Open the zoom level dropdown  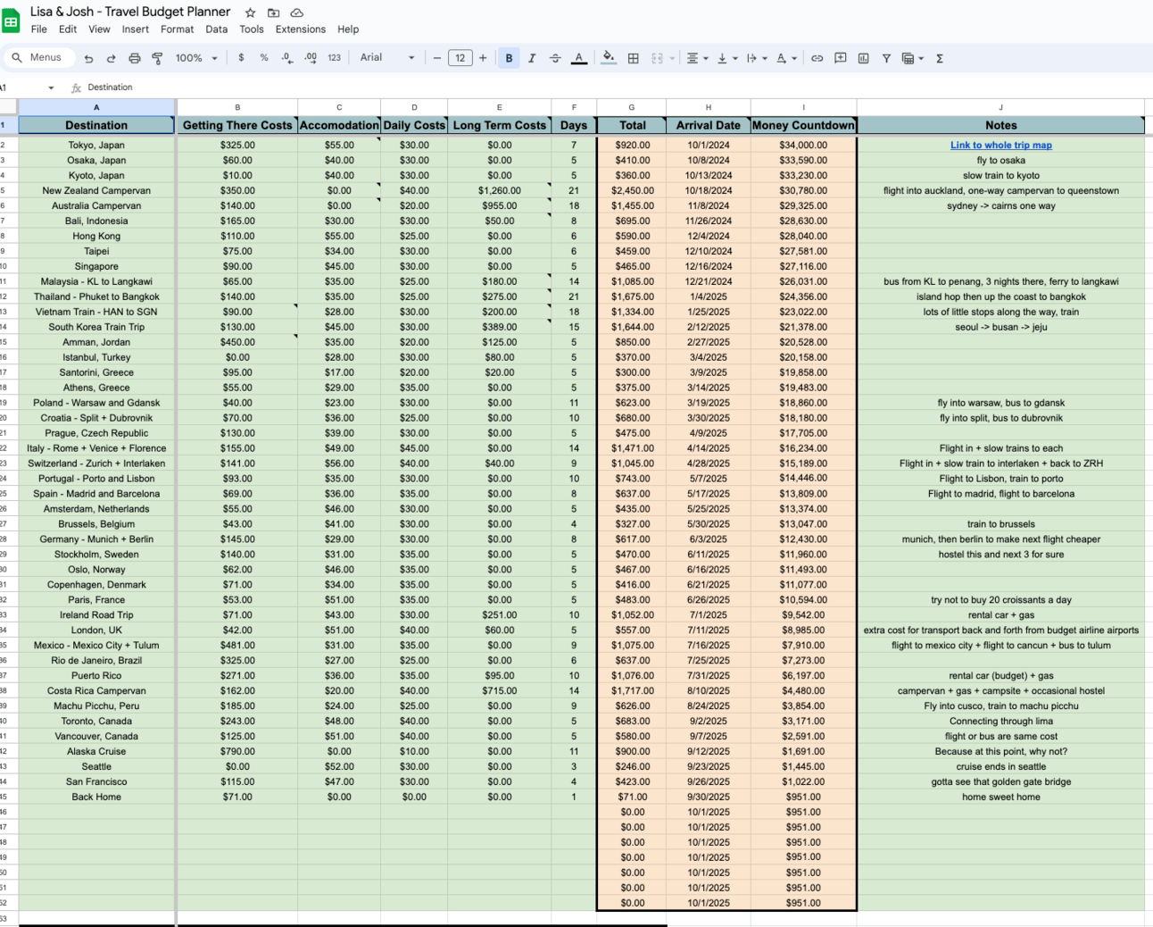pos(196,58)
